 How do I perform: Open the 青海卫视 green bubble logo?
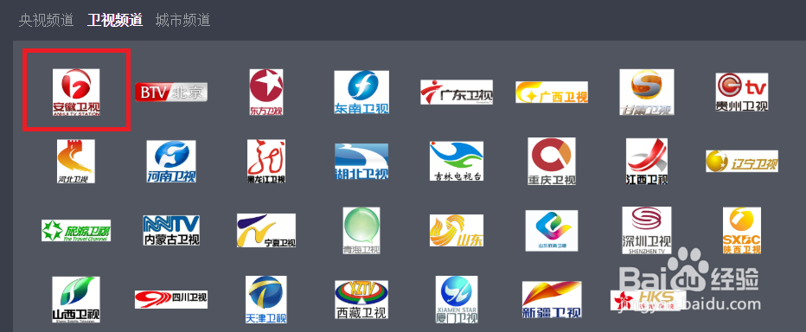(x=361, y=230)
